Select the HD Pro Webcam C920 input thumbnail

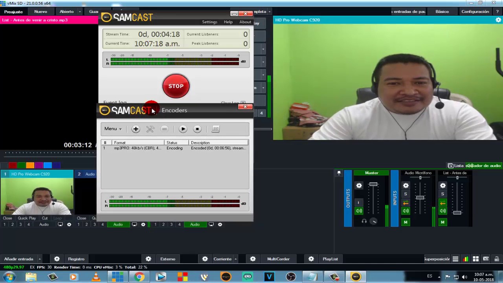37,197
